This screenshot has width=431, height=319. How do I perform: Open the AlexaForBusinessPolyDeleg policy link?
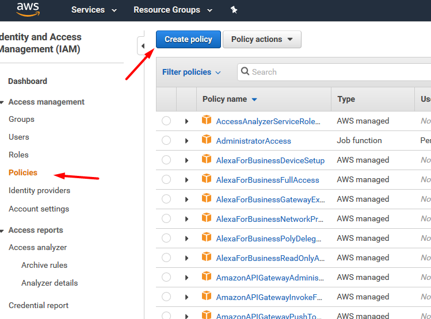click(x=269, y=239)
